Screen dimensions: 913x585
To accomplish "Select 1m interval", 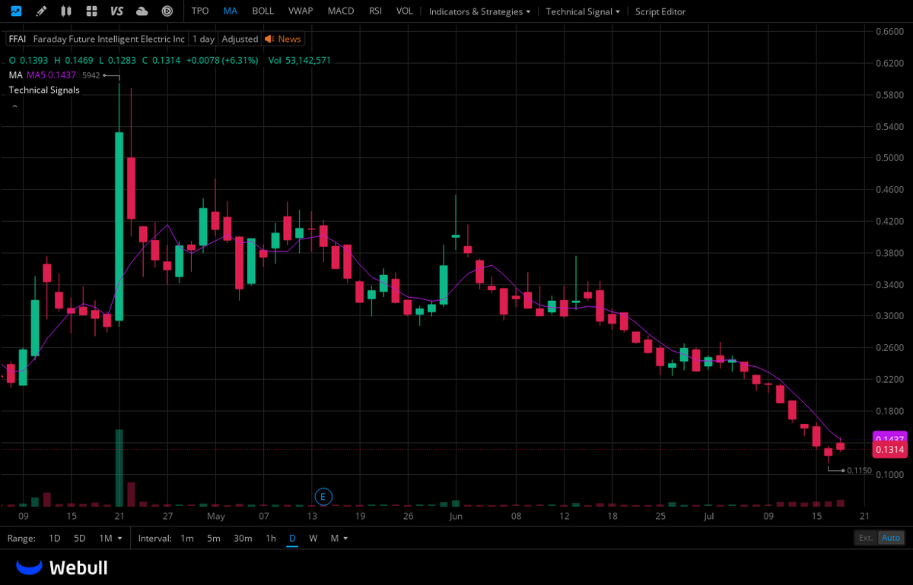I will click(187, 538).
